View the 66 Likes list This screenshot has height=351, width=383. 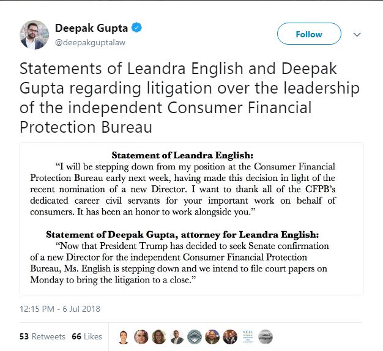(x=87, y=336)
